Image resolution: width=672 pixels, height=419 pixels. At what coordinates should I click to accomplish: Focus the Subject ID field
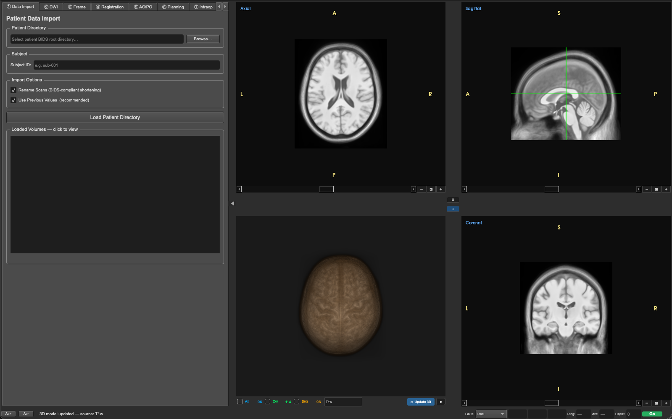pyautogui.click(x=126, y=65)
